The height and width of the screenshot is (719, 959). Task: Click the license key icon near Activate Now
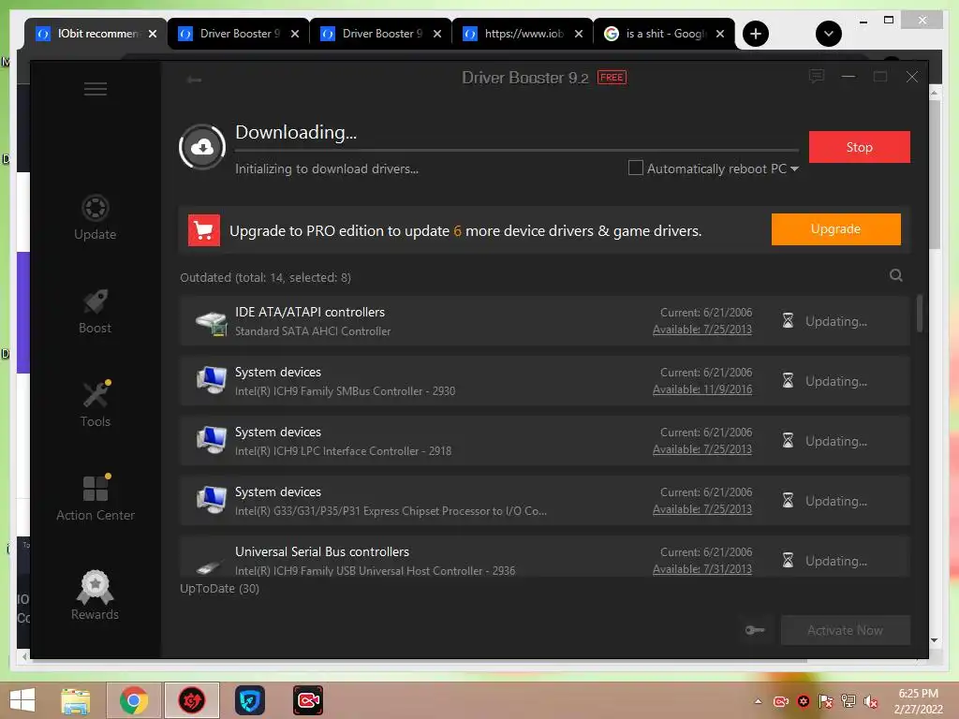tap(756, 630)
